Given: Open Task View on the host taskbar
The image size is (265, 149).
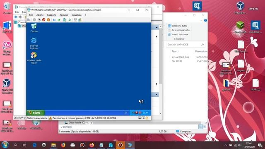Looking at the screenshot, I should (x=24, y=145).
